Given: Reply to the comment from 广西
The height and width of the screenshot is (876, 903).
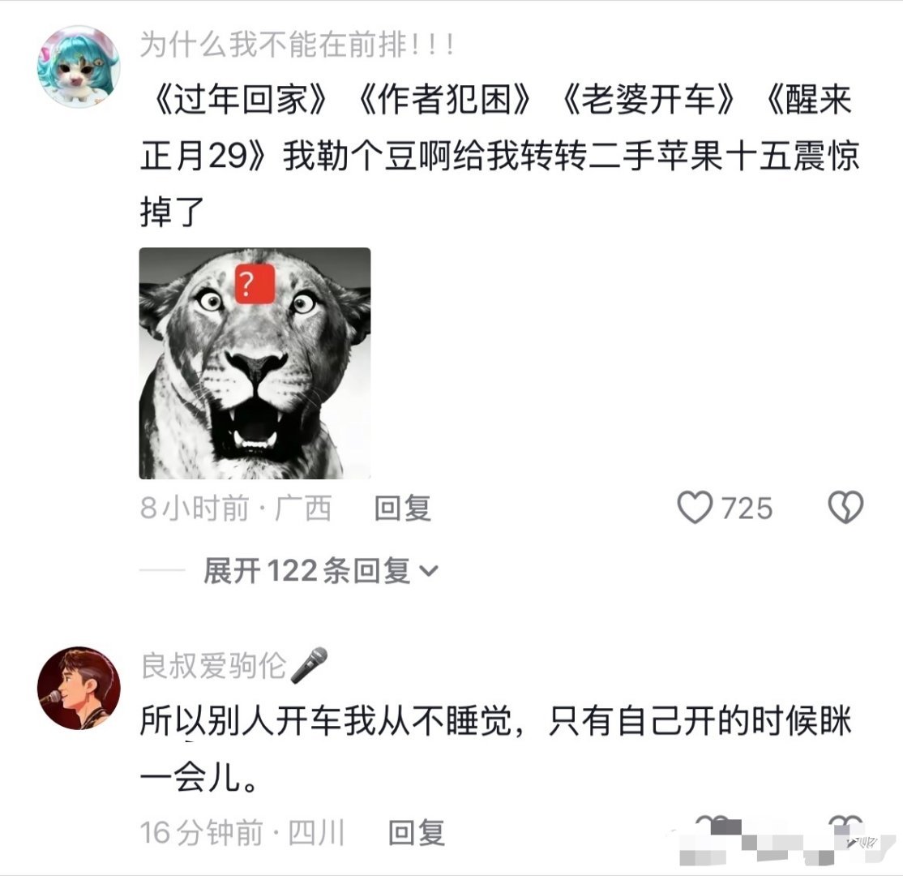Looking at the screenshot, I should click(403, 509).
